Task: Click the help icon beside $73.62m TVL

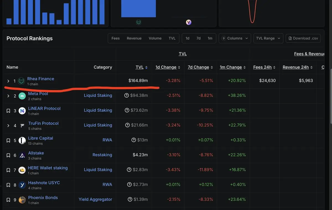Action: pyautogui.click(x=127, y=110)
